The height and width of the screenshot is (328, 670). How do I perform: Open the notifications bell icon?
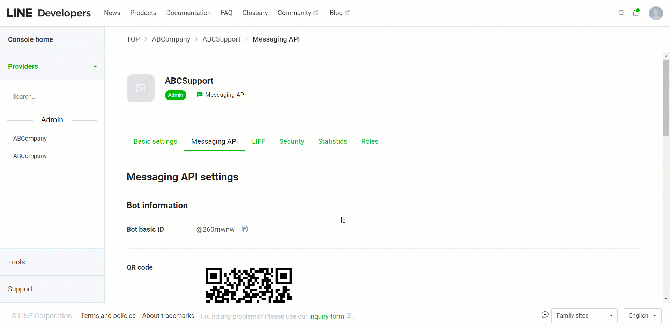[x=636, y=13]
